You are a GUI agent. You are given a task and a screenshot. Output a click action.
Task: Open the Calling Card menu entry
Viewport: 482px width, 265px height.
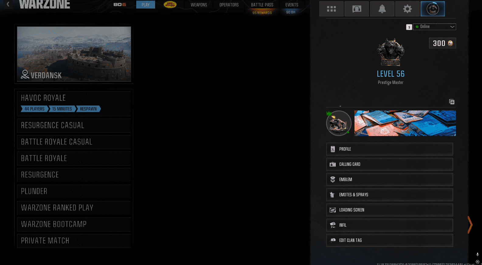390,164
